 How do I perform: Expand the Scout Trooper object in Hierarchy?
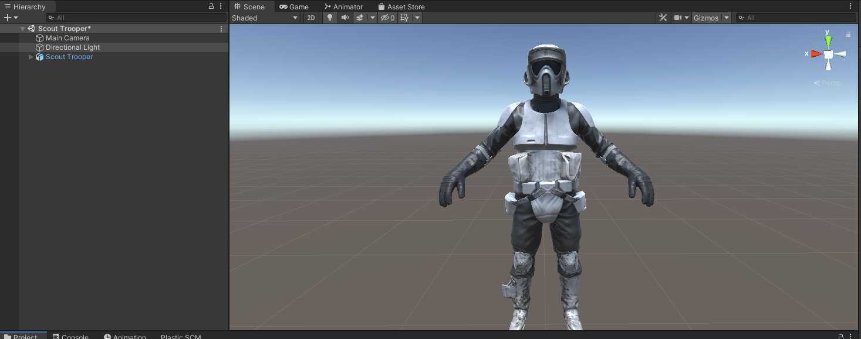point(30,57)
